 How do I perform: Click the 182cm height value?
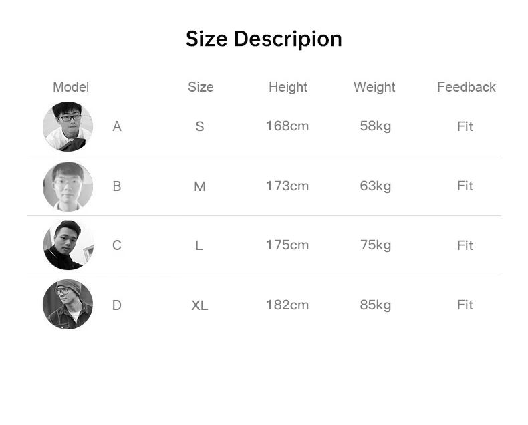coord(287,305)
